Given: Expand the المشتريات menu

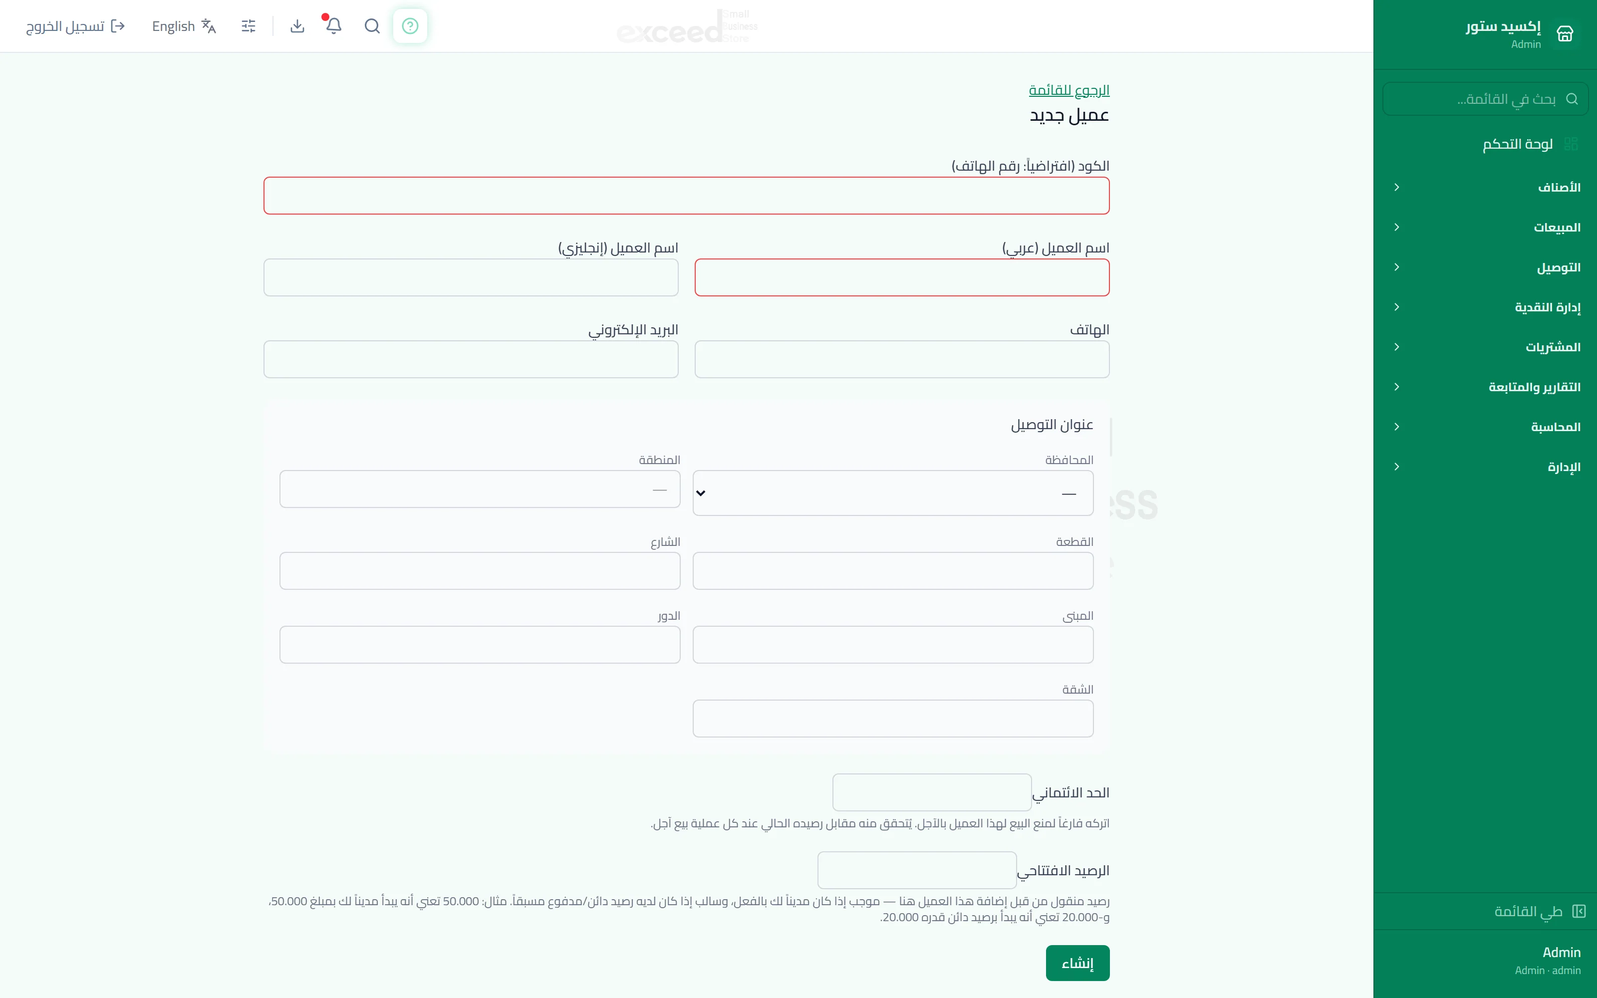Looking at the screenshot, I should tap(1485, 347).
